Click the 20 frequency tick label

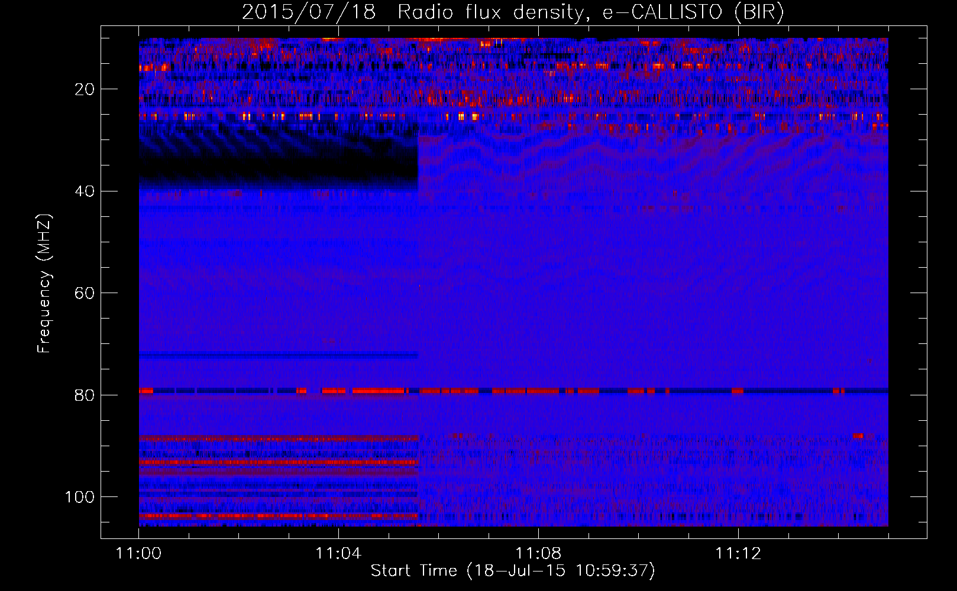(x=85, y=90)
